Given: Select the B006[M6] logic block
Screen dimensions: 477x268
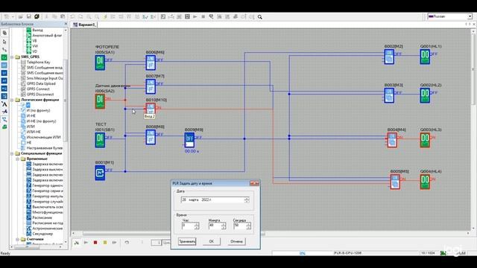Looking at the screenshot, I should [x=151, y=63].
